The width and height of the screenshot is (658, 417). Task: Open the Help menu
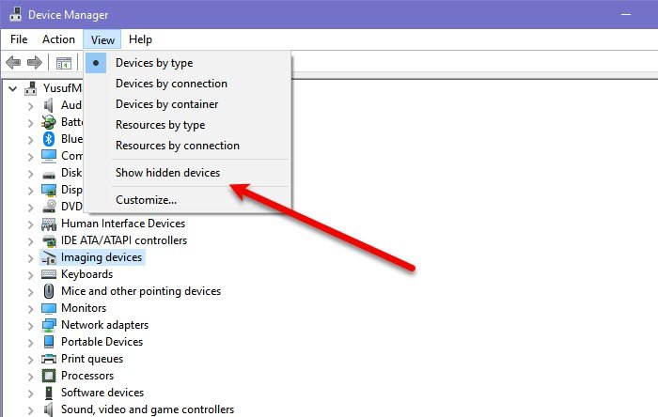(x=140, y=39)
